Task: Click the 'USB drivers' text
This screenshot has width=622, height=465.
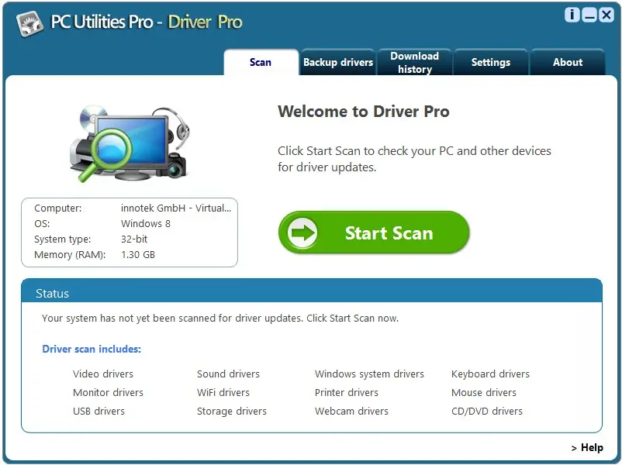Action: pyautogui.click(x=98, y=411)
